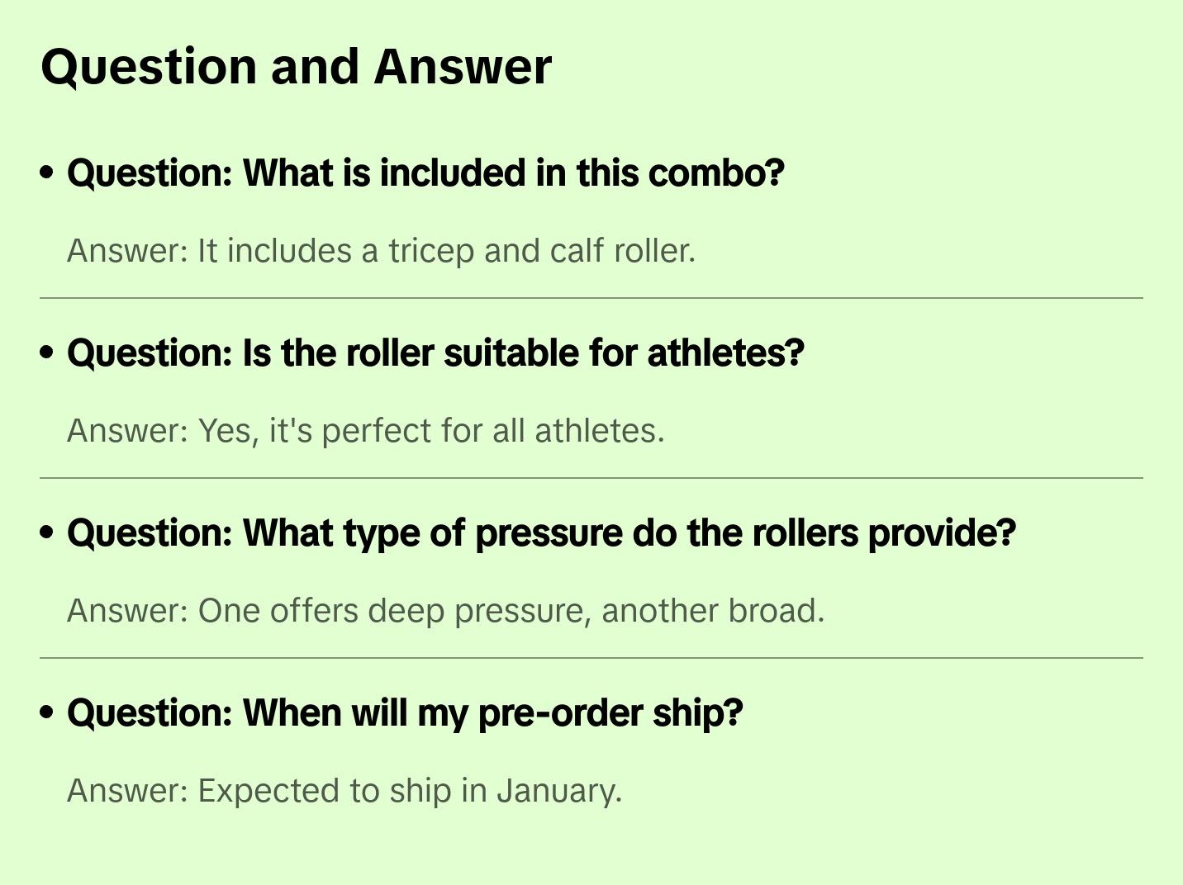Click the bullet beside the pre-order question

tap(47, 712)
